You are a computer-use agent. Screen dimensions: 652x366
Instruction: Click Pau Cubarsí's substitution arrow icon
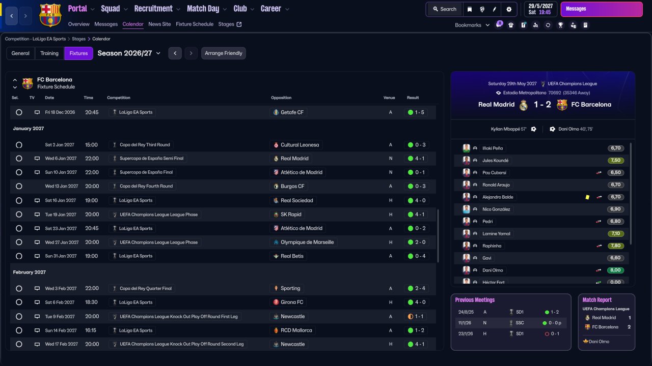click(599, 172)
